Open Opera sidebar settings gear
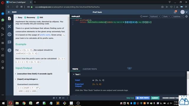Viewport: 189px width, 106px height. click(x=3, y=68)
